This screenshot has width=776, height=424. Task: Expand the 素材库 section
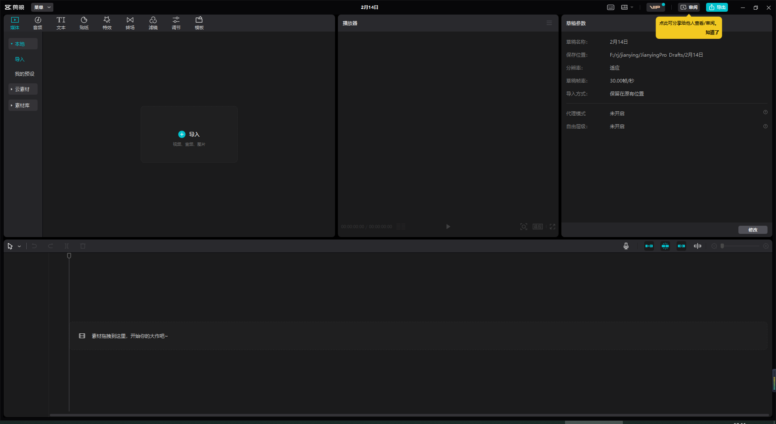tap(23, 105)
